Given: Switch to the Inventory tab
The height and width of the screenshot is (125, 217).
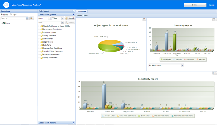Looking at the screenshot, I should 82,11.
